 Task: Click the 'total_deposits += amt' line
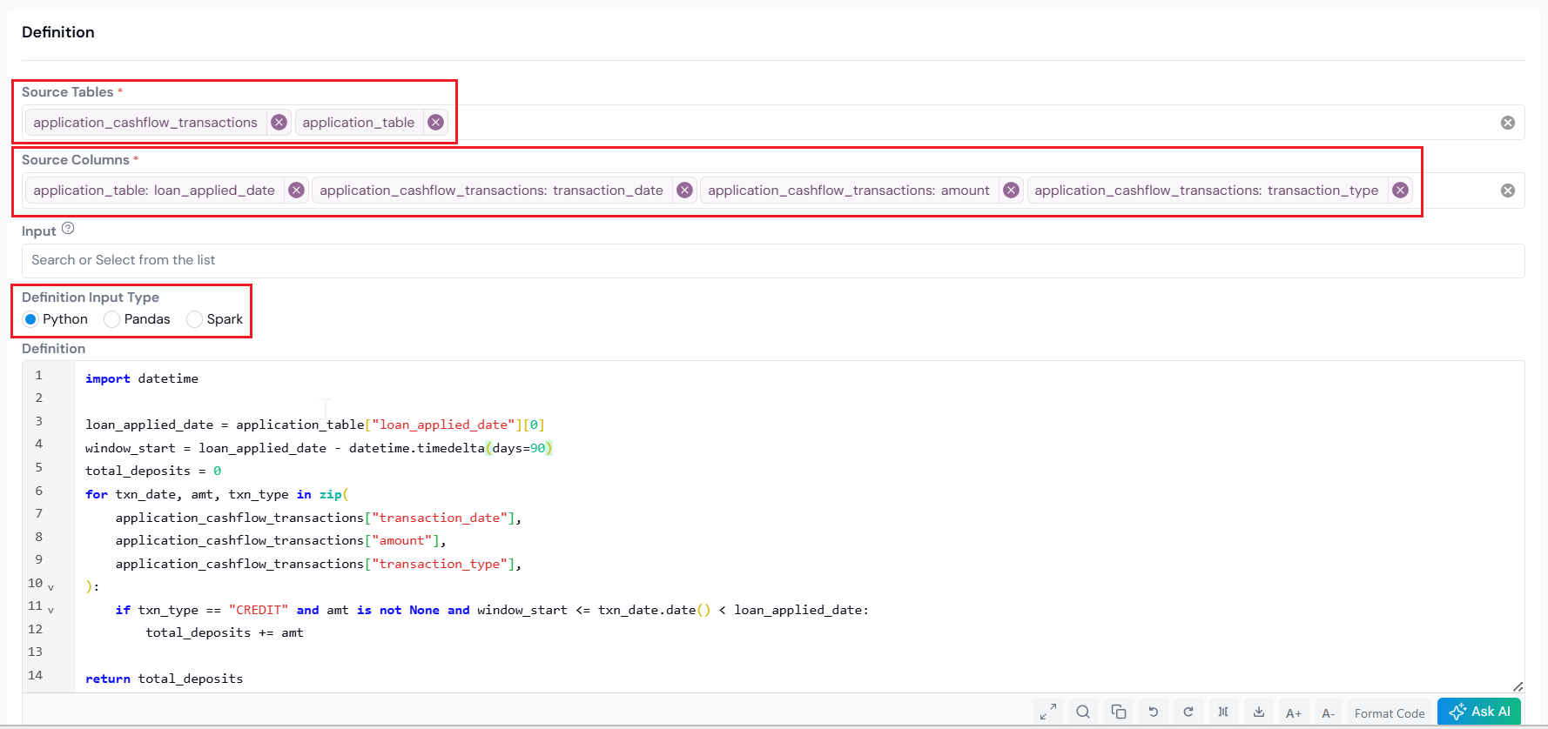[225, 632]
